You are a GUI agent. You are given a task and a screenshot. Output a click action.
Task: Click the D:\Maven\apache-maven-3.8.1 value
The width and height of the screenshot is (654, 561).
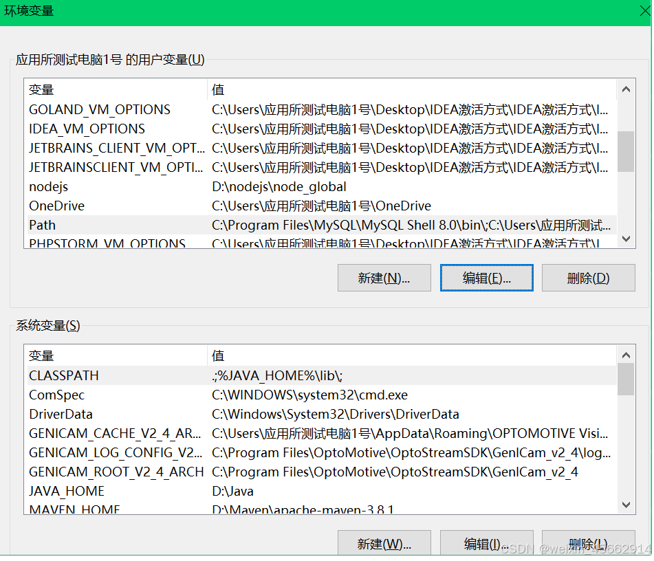pos(303,509)
